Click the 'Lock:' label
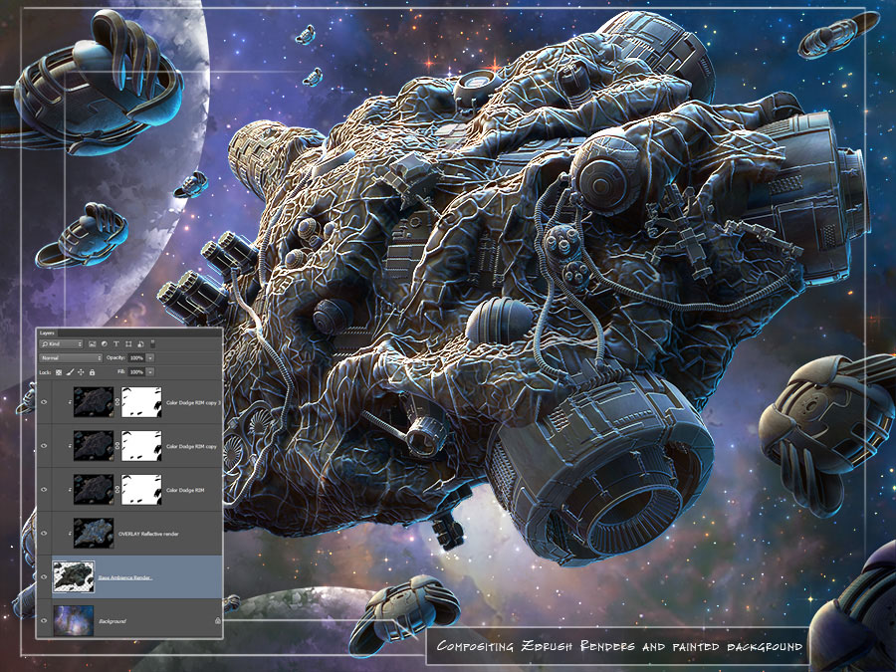 click(45, 372)
